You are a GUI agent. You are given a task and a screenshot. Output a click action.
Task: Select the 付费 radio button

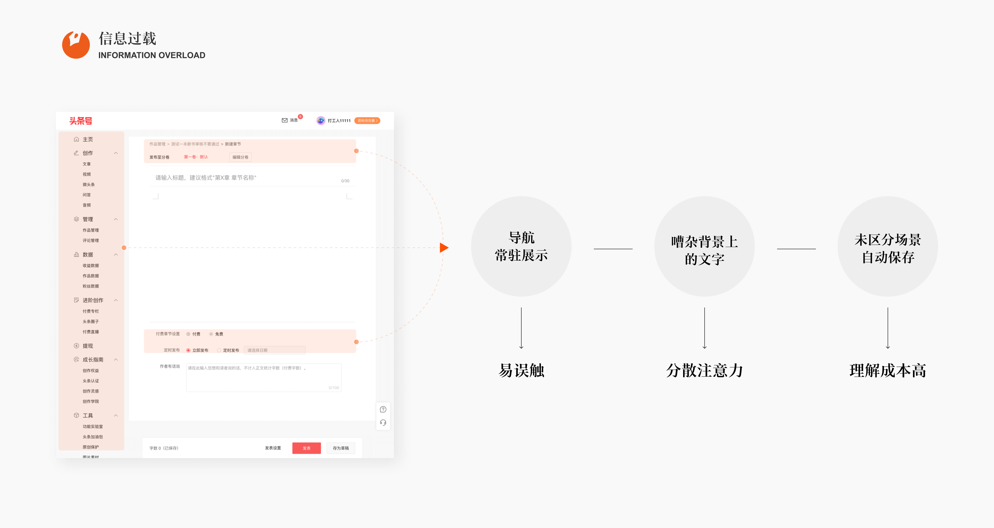188,334
